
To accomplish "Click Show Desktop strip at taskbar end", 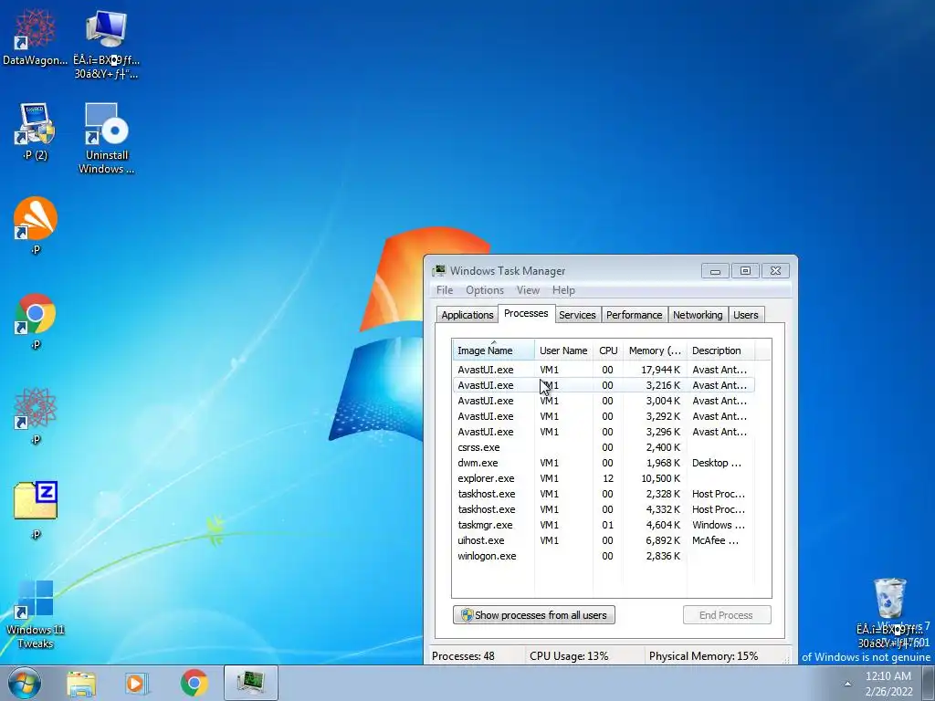I will [929, 683].
